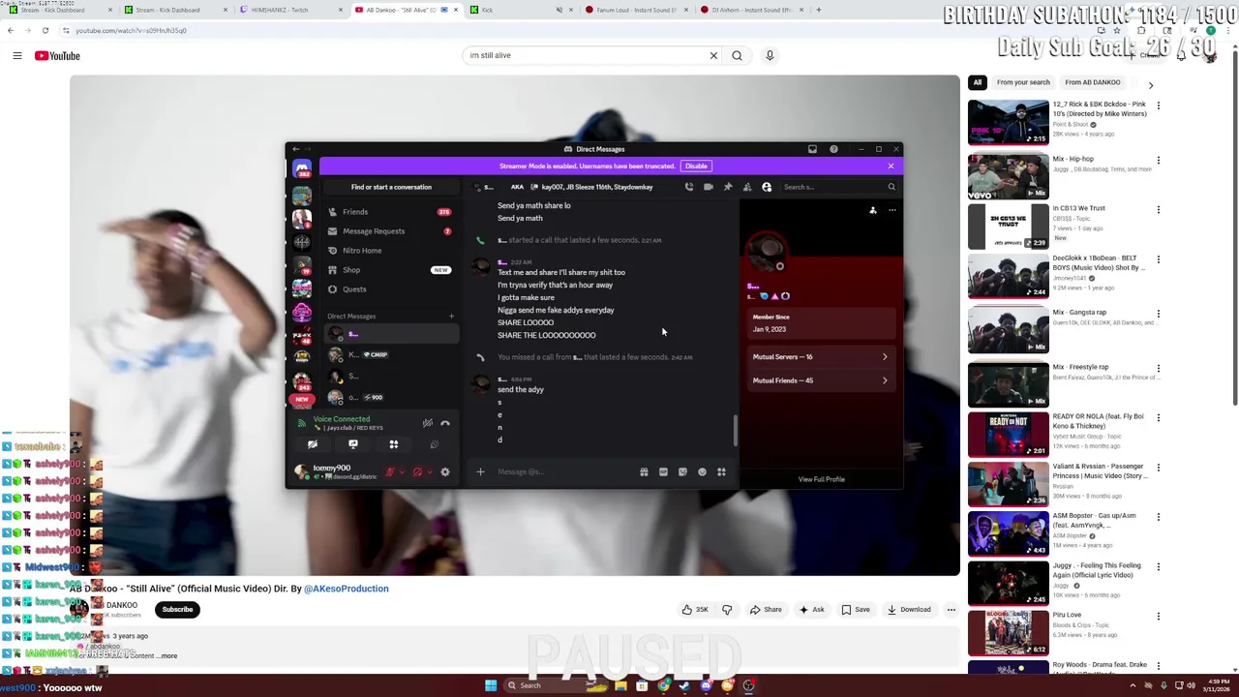Image resolution: width=1239 pixels, height=697 pixels.
Task: Dislike the YouTube video
Action: pyautogui.click(x=727, y=610)
